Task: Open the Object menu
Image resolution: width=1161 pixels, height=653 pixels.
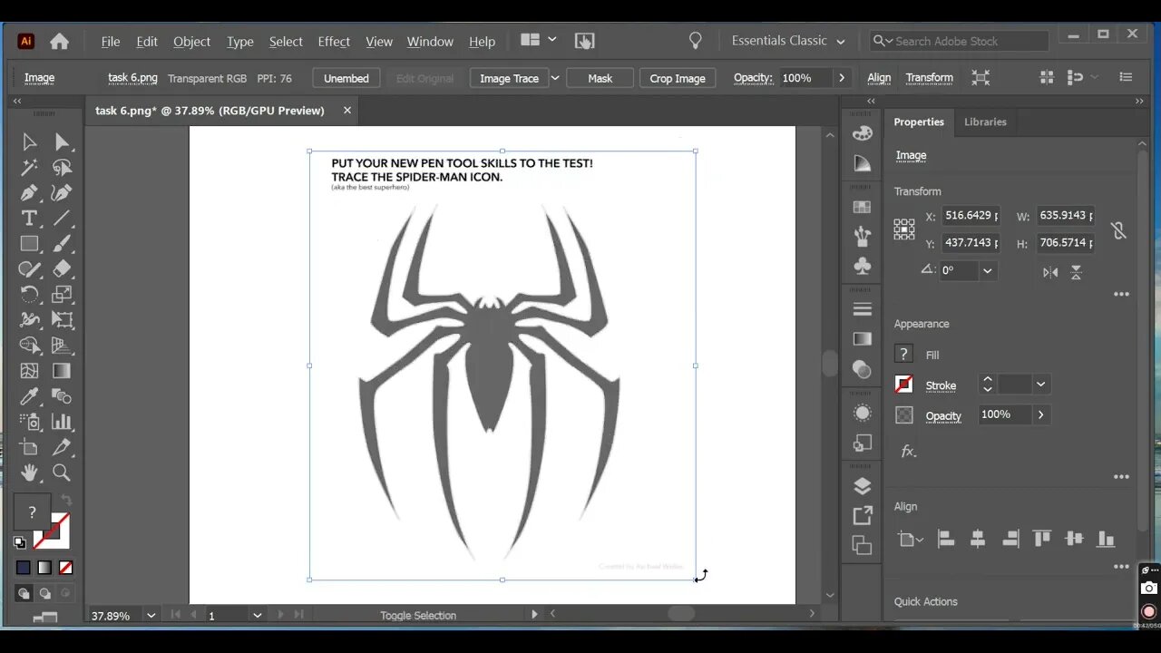Action: pos(191,42)
